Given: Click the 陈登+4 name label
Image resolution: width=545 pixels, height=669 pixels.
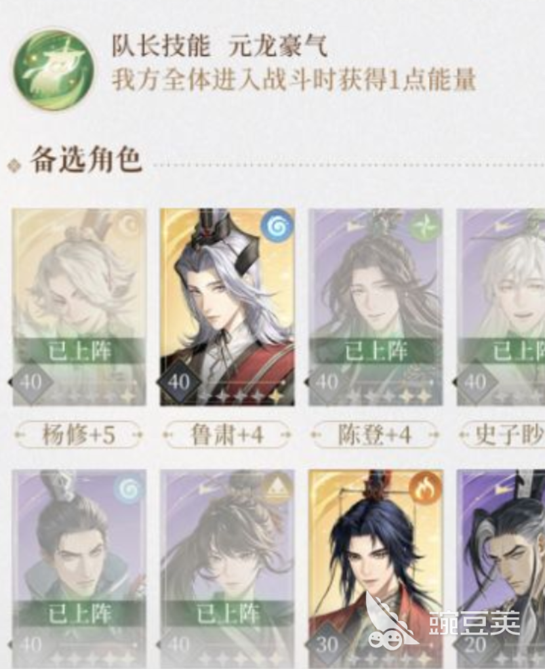Looking at the screenshot, I should [x=375, y=435].
